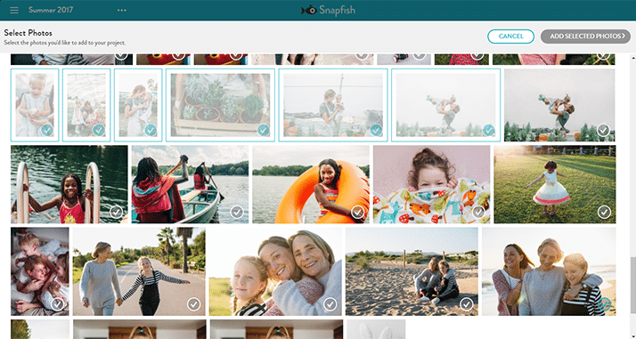Viewport: 636px width, 339px height.
Task: Check kids on bed photo checkmark
Action: 57,303
